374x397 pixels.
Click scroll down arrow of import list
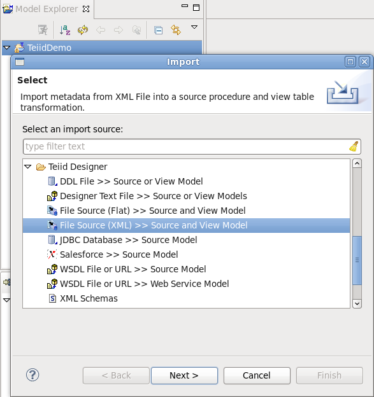point(357,303)
